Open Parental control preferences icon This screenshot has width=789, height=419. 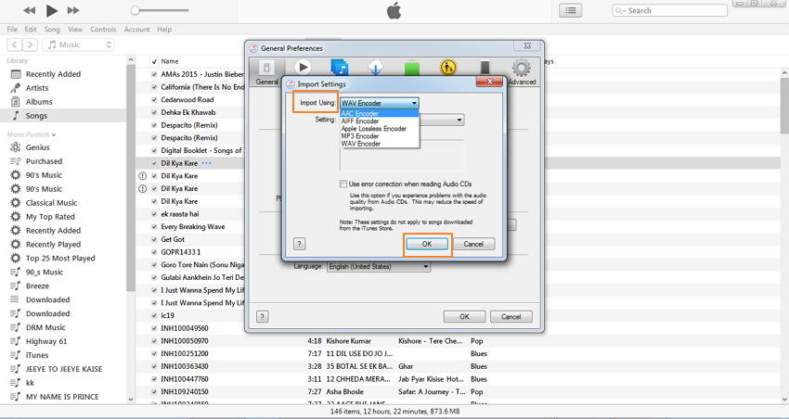pyautogui.click(x=448, y=68)
